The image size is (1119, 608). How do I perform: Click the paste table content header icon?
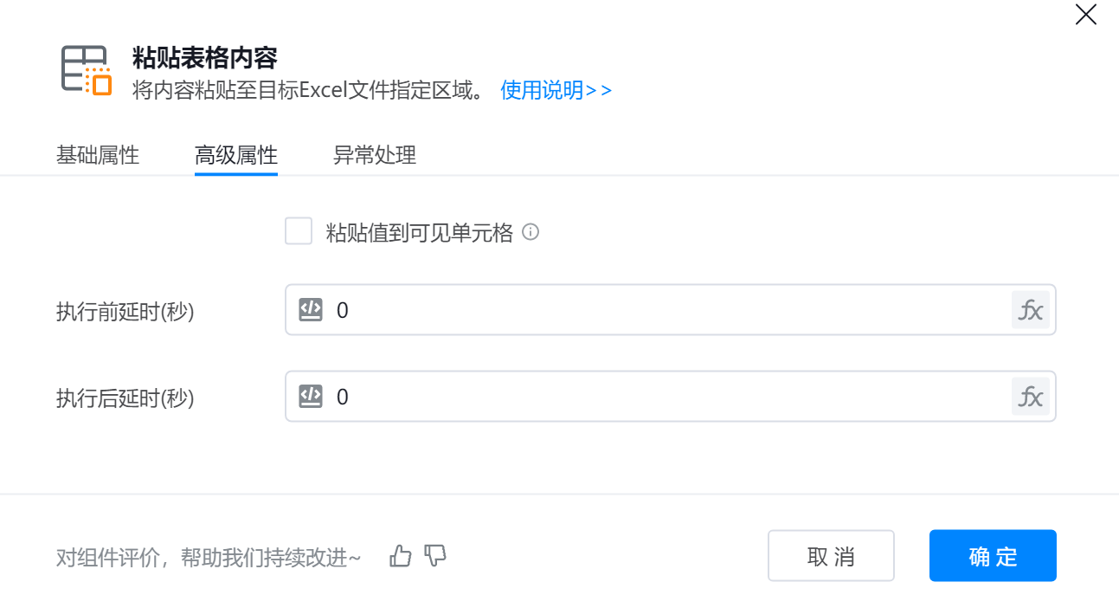click(87, 70)
